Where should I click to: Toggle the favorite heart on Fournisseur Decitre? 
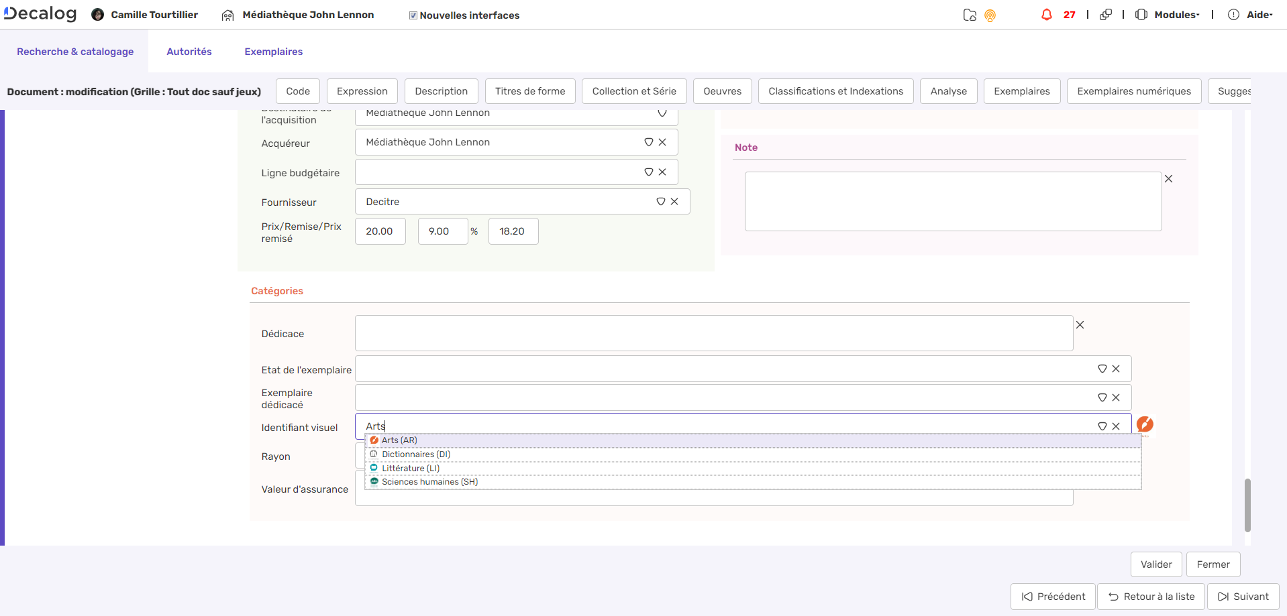(660, 201)
